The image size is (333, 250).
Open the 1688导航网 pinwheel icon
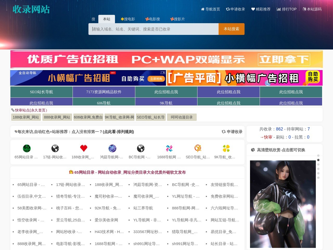click(x=169, y=148)
